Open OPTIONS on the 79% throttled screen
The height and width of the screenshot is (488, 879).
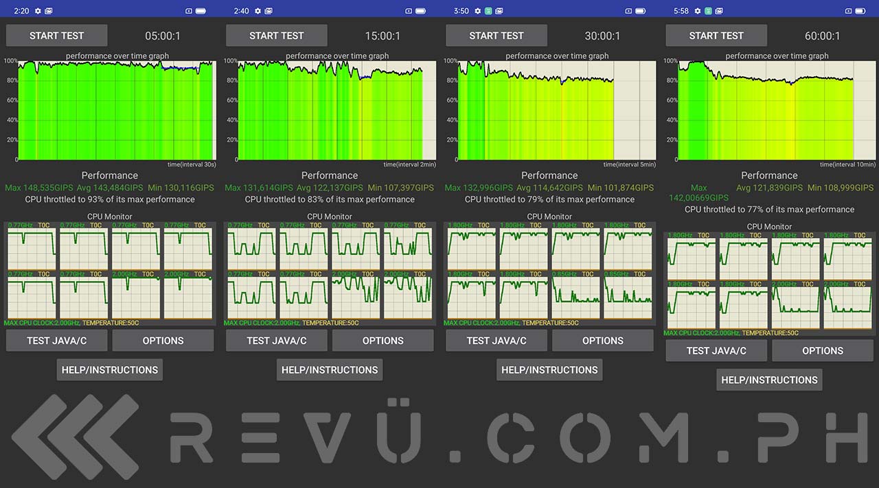pos(602,341)
